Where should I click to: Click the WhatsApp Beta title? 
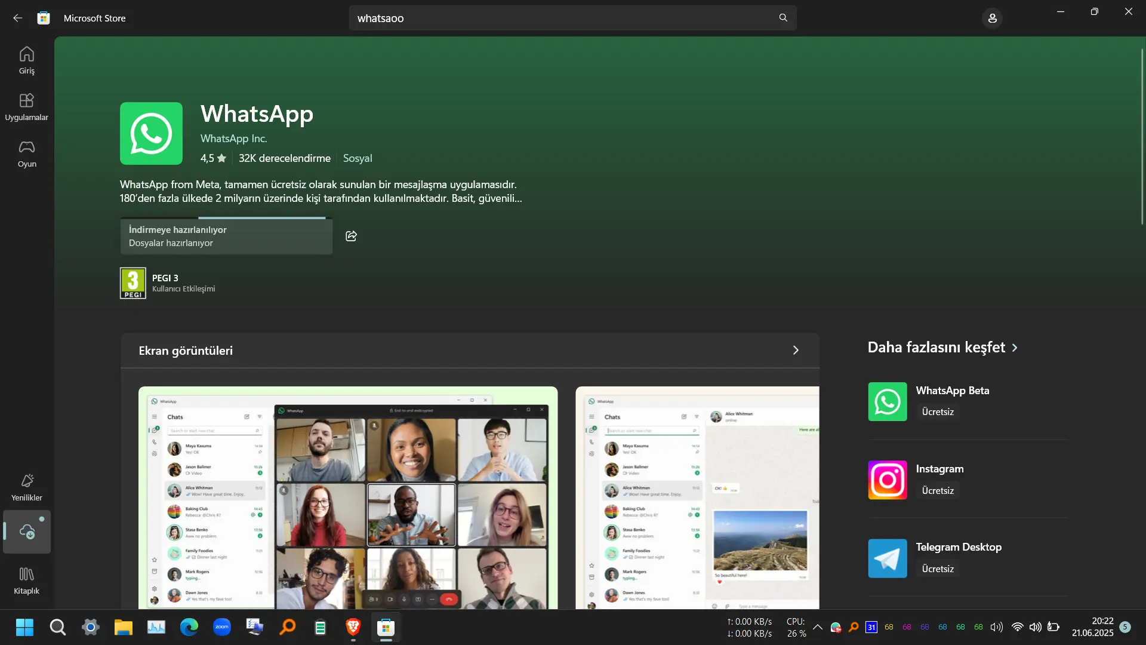tap(953, 391)
